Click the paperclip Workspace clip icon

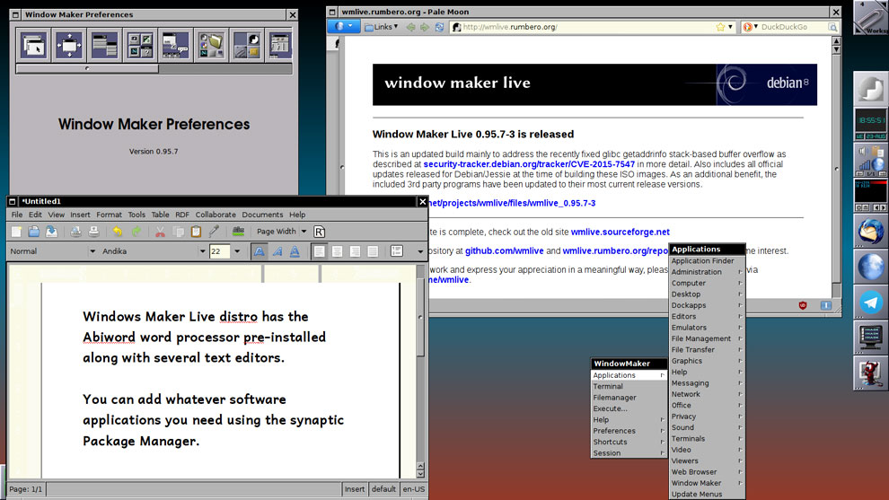click(x=871, y=18)
